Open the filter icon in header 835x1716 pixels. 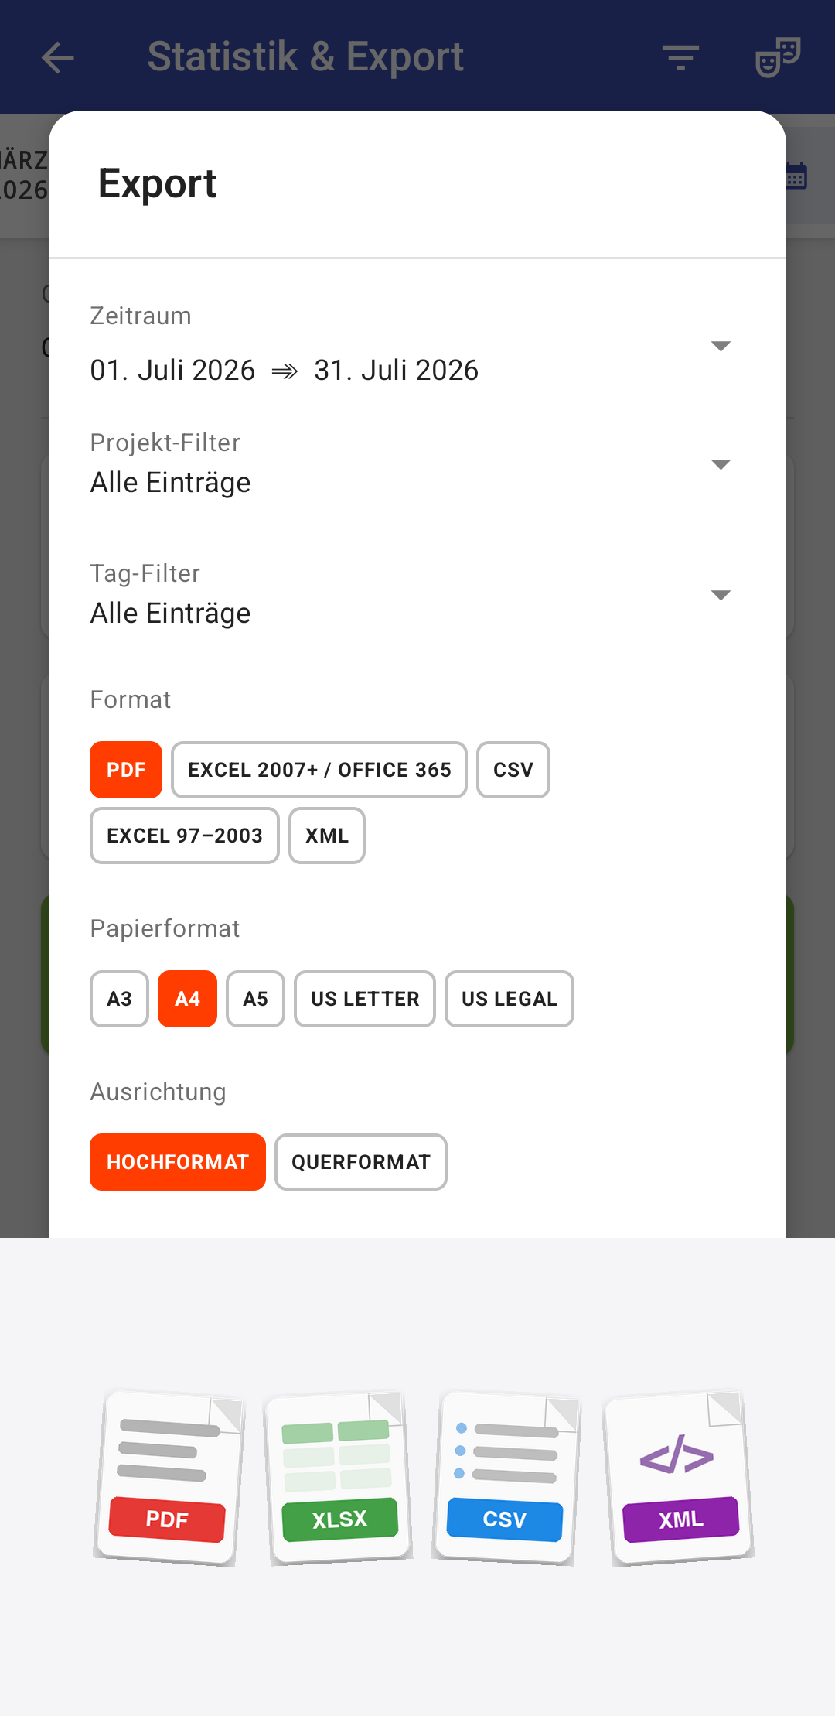tap(680, 57)
